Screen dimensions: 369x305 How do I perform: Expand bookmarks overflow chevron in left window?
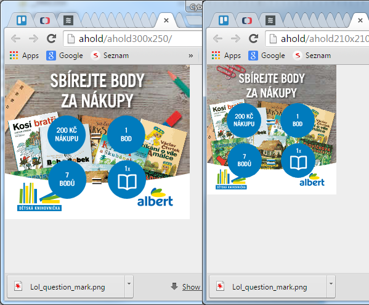(x=190, y=56)
